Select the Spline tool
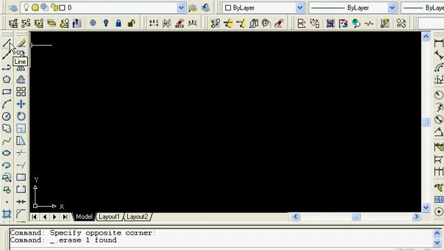The width and height of the screenshot is (444, 250). tap(6, 141)
